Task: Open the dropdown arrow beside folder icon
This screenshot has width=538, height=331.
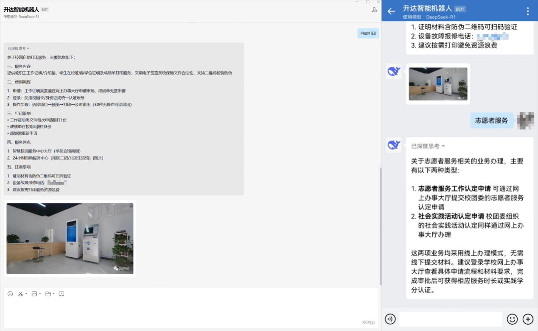Action: 54,294
